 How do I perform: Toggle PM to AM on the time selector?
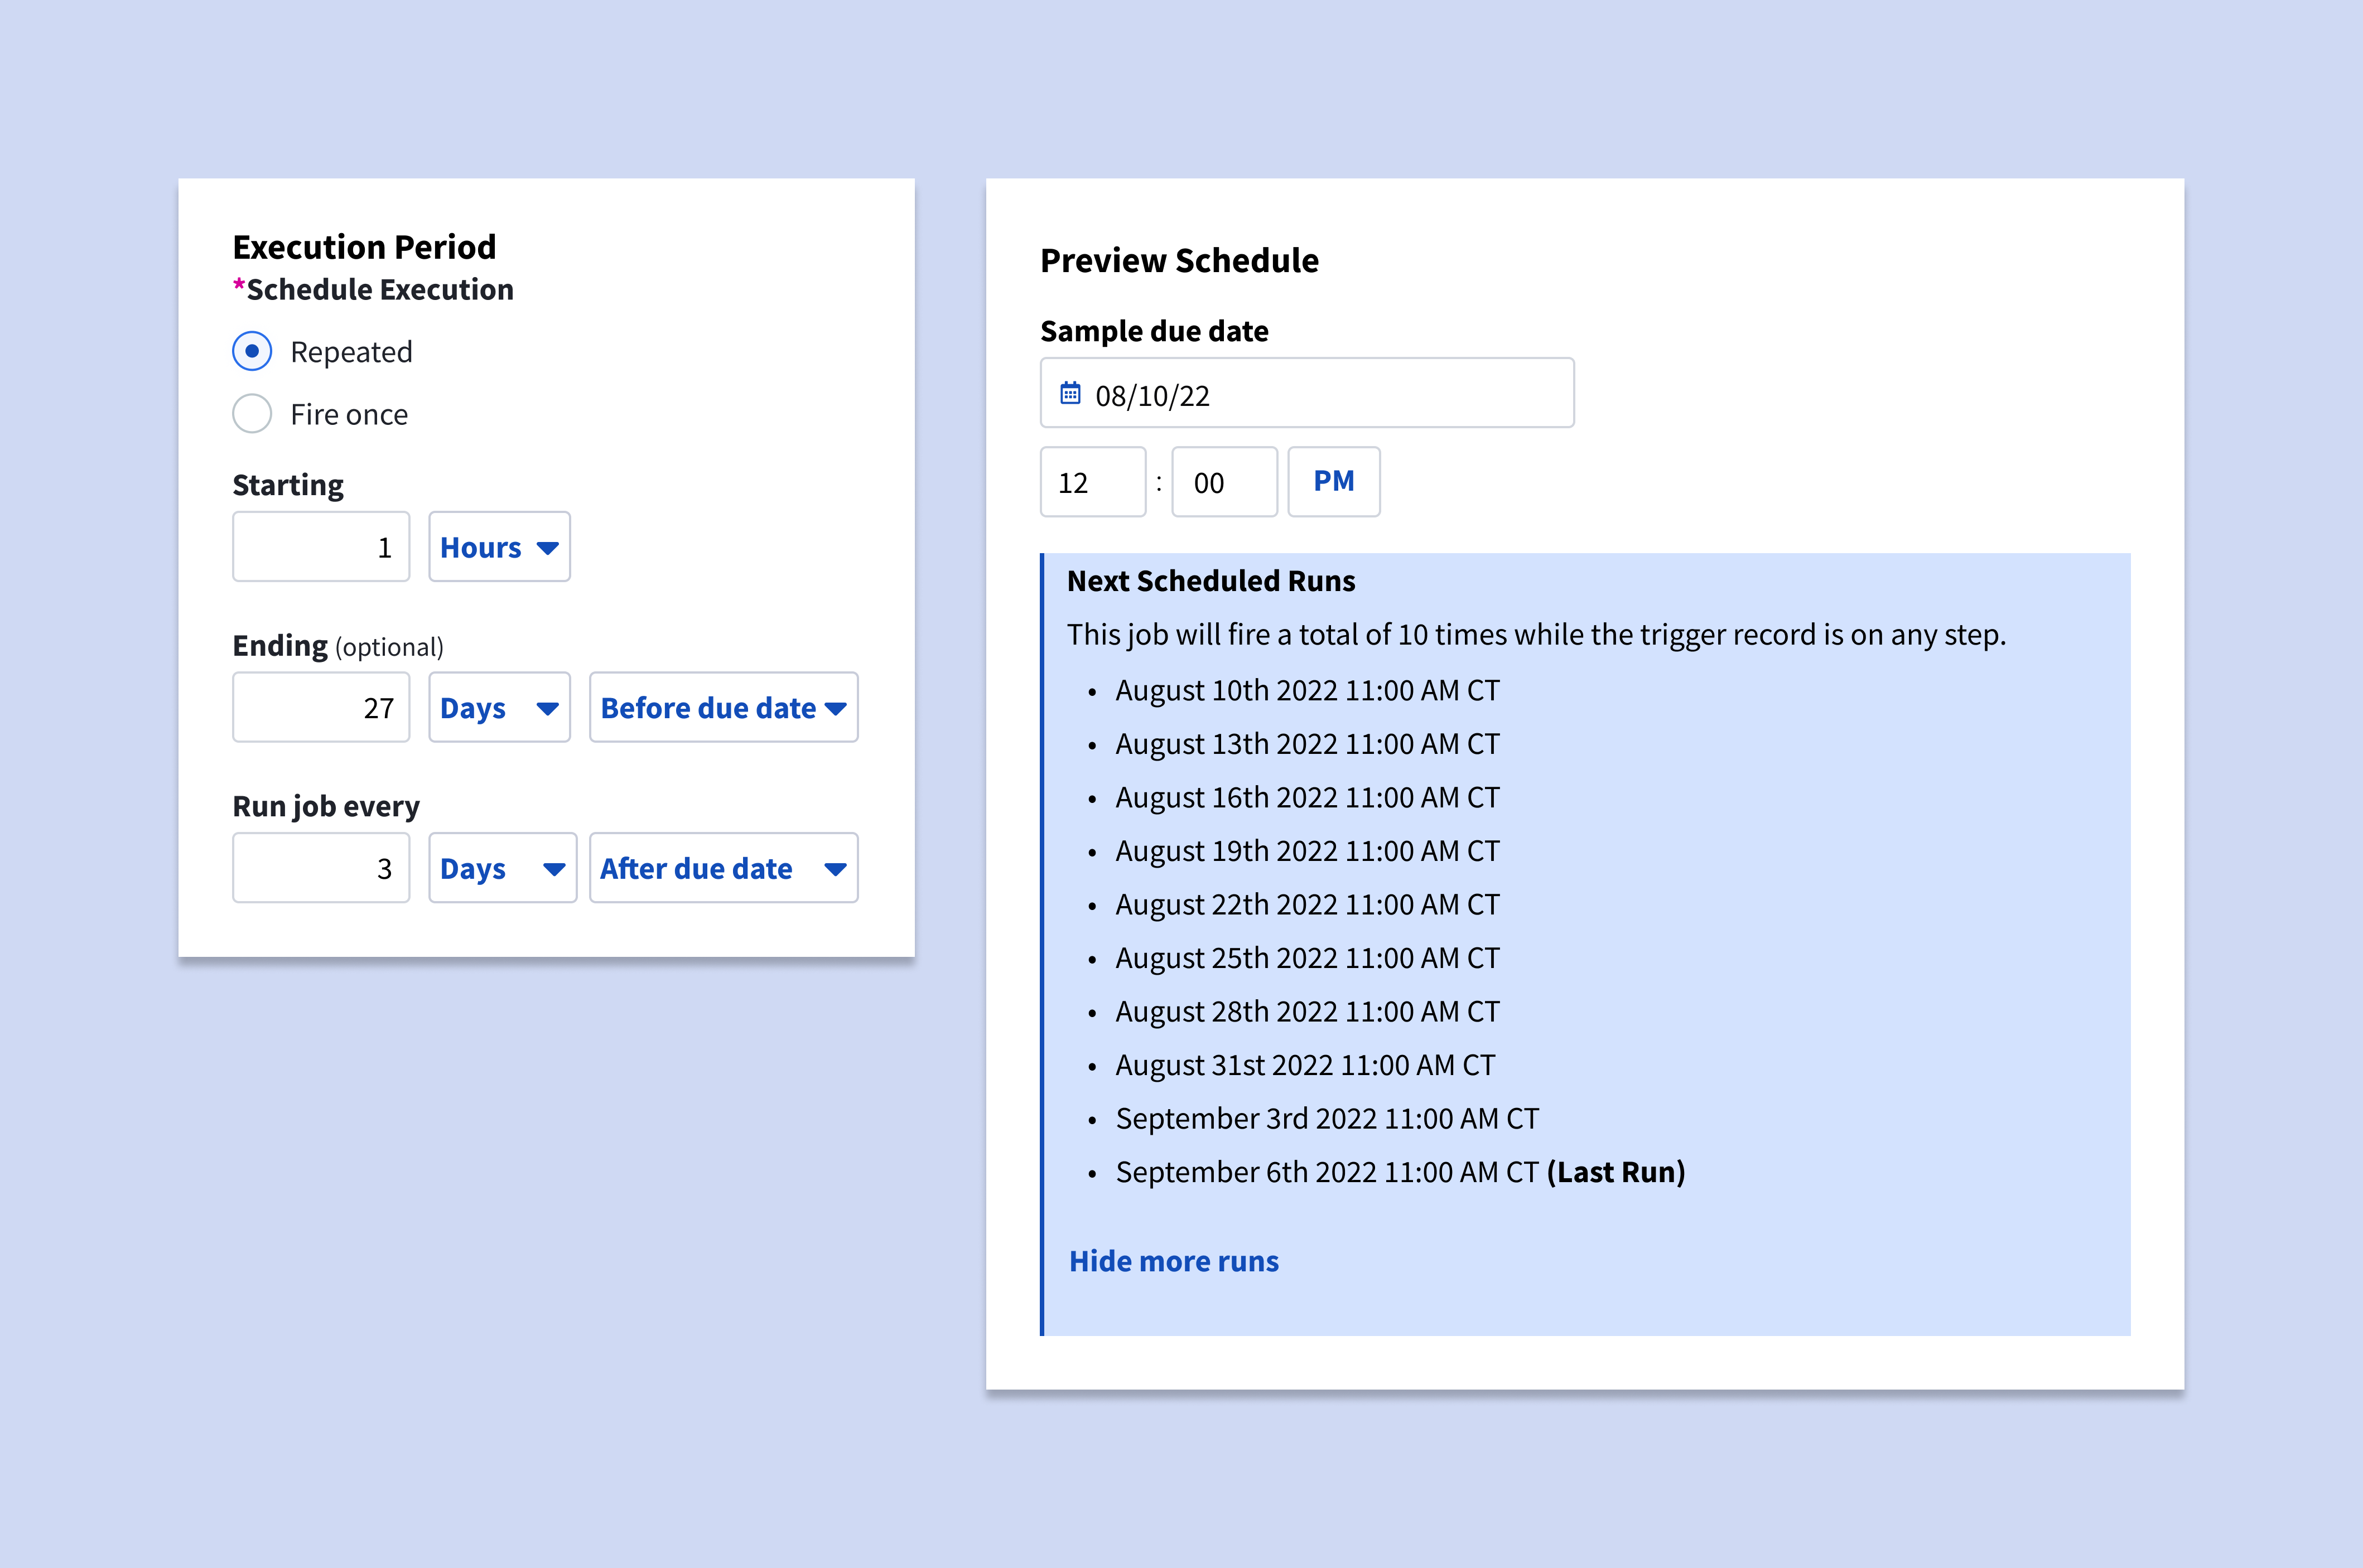[1334, 482]
